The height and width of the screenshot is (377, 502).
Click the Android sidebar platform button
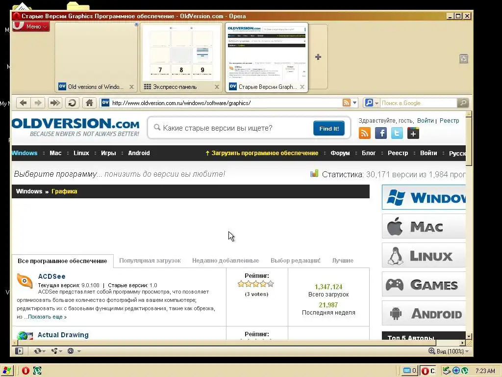(x=424, y=313)
